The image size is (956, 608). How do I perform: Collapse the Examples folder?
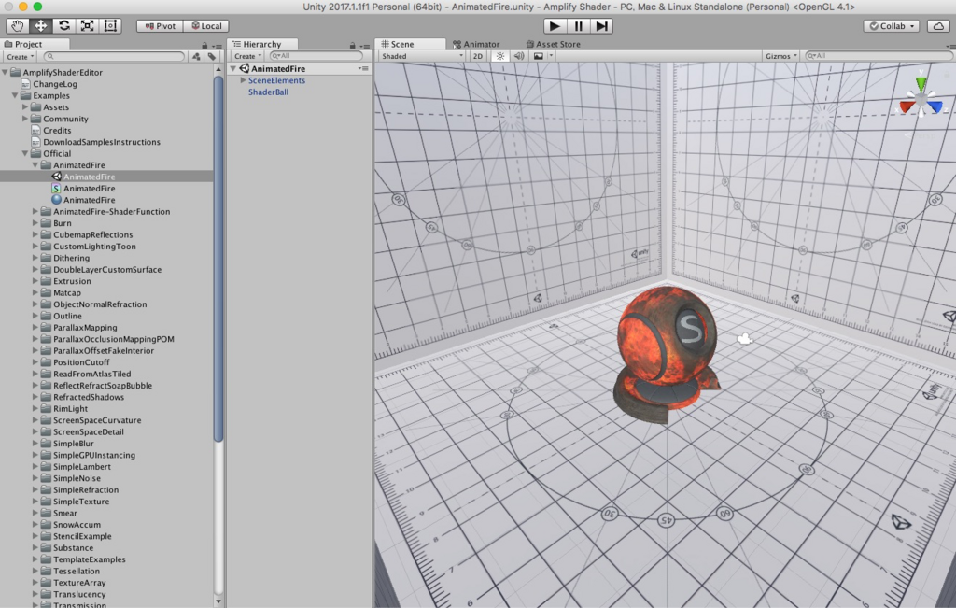pyautogui.click(x=15, y=96)
